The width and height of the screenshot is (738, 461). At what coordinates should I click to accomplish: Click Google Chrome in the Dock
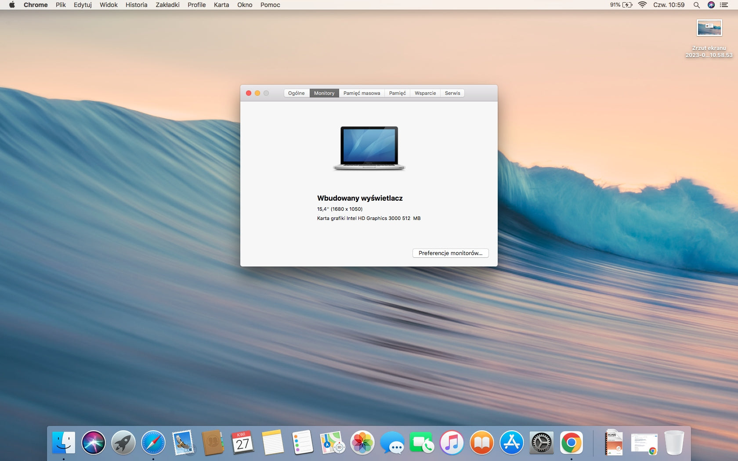572,443
